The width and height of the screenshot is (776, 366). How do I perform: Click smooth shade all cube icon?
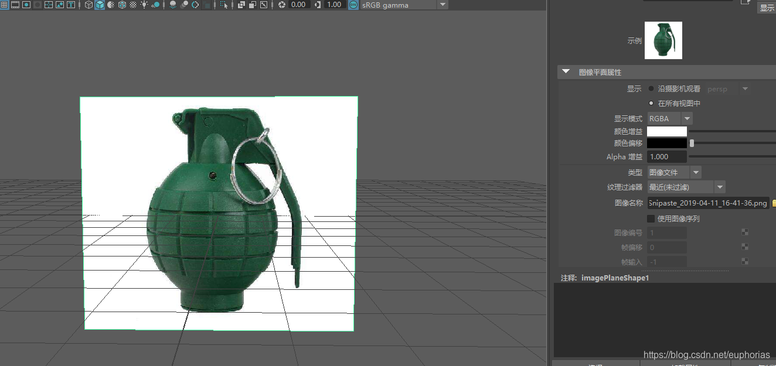coord(100,5)
